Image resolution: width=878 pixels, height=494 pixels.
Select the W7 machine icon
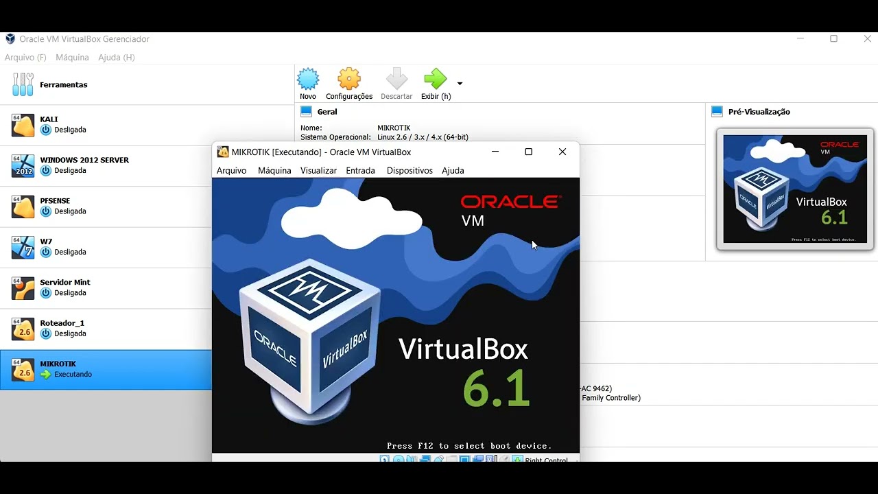(23, 247)
